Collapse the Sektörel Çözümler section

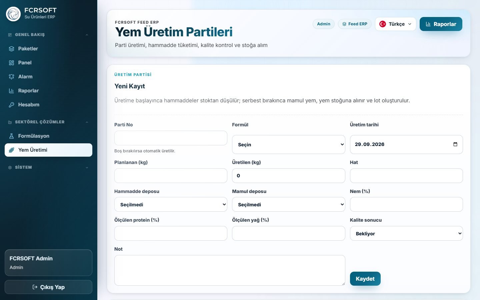(x=87, y=122)
